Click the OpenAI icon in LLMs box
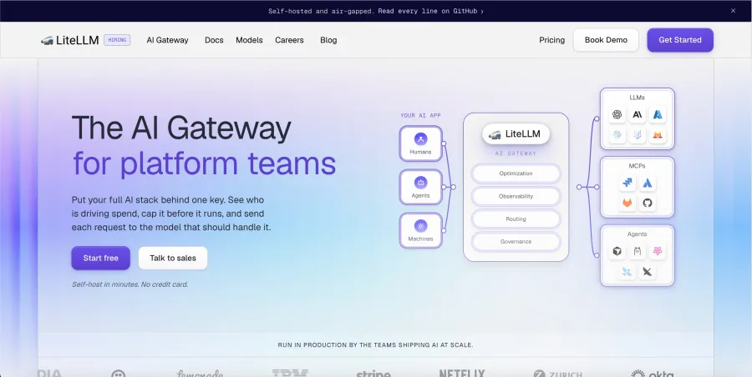752x377 pixels. tap(617, 114)
